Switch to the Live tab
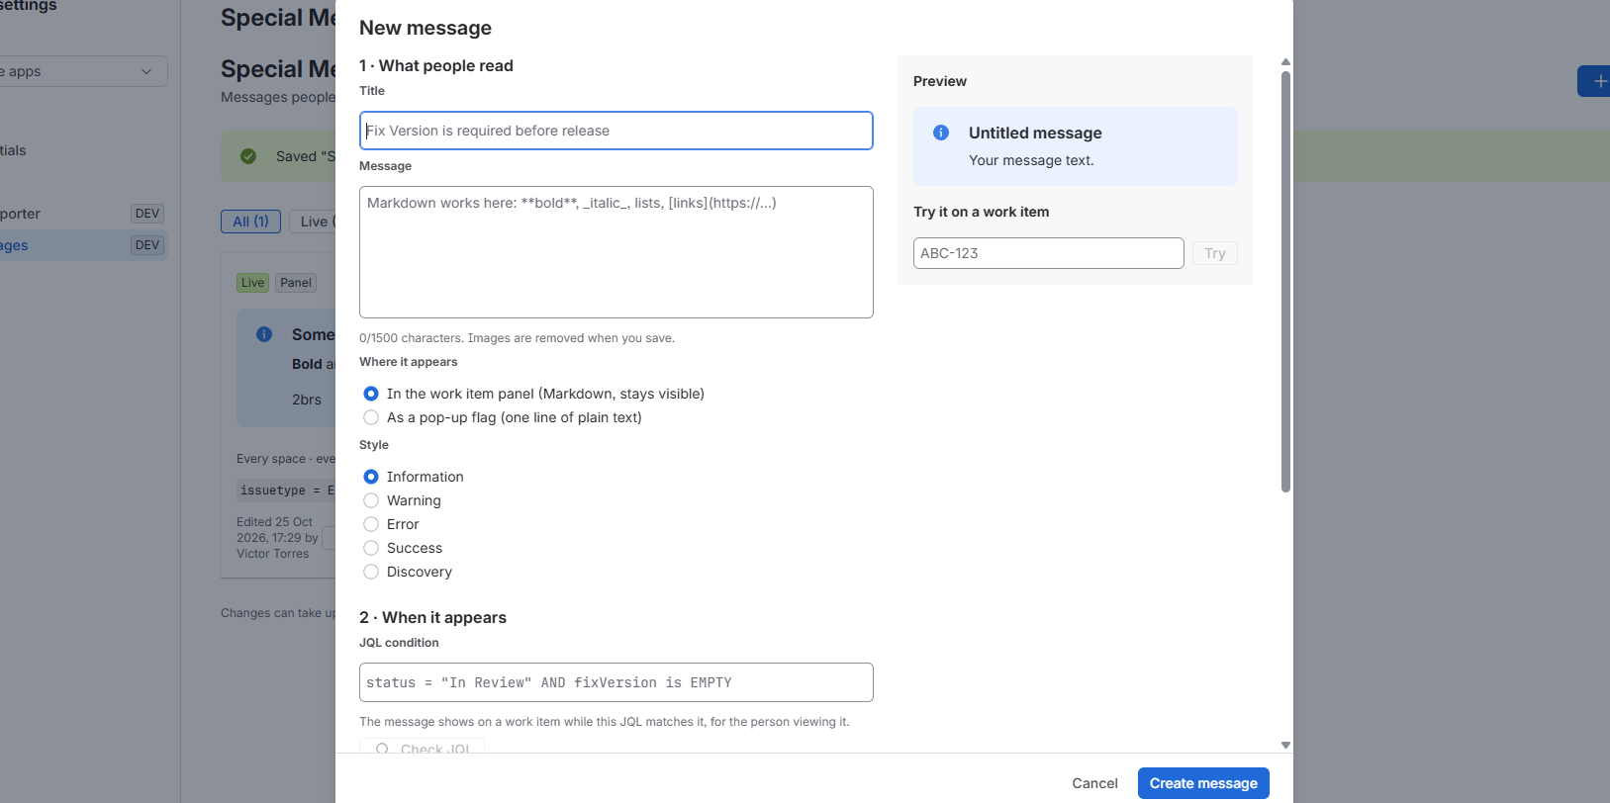The width and height of the screenshot is (1610, 803). click(x=313, y=222)
